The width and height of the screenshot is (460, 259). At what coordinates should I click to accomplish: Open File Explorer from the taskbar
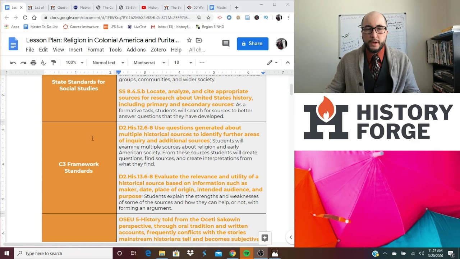[162, 253]
